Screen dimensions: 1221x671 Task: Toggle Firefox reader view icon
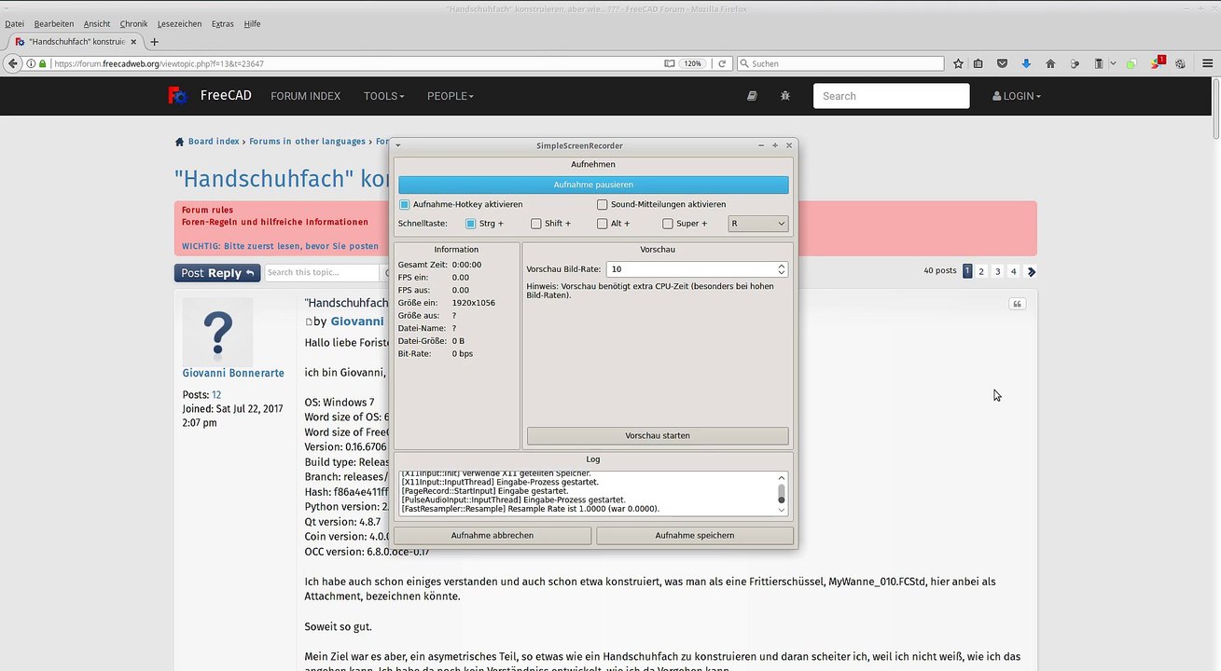(670, 63)
